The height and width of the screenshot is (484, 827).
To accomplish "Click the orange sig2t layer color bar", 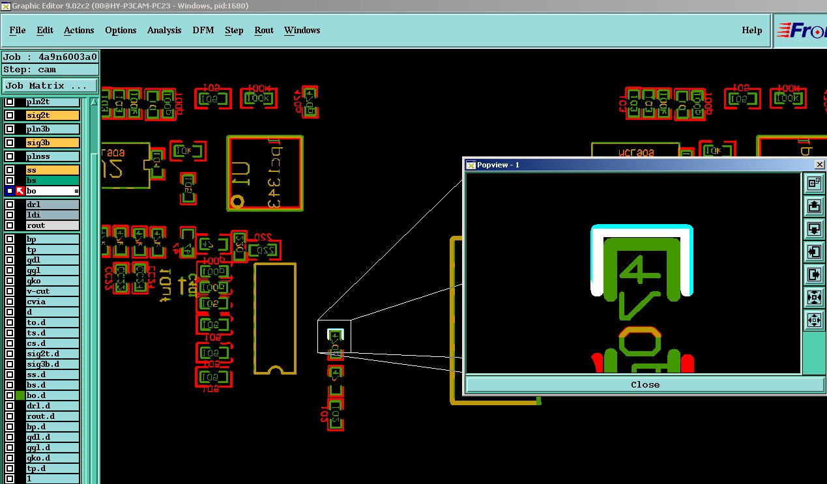I will [x=52, y=115].
